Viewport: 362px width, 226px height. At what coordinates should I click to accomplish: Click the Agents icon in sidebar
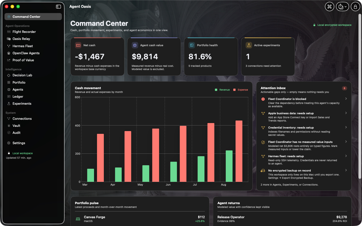pyautogui.click(x=9, y=90)
